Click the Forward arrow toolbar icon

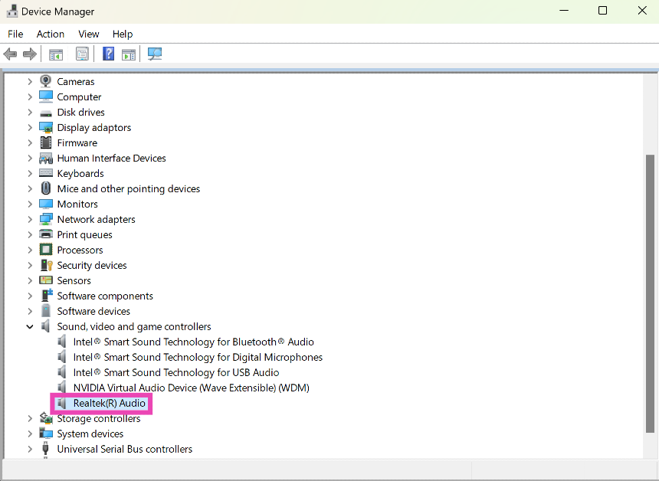(x=30, y=54)
